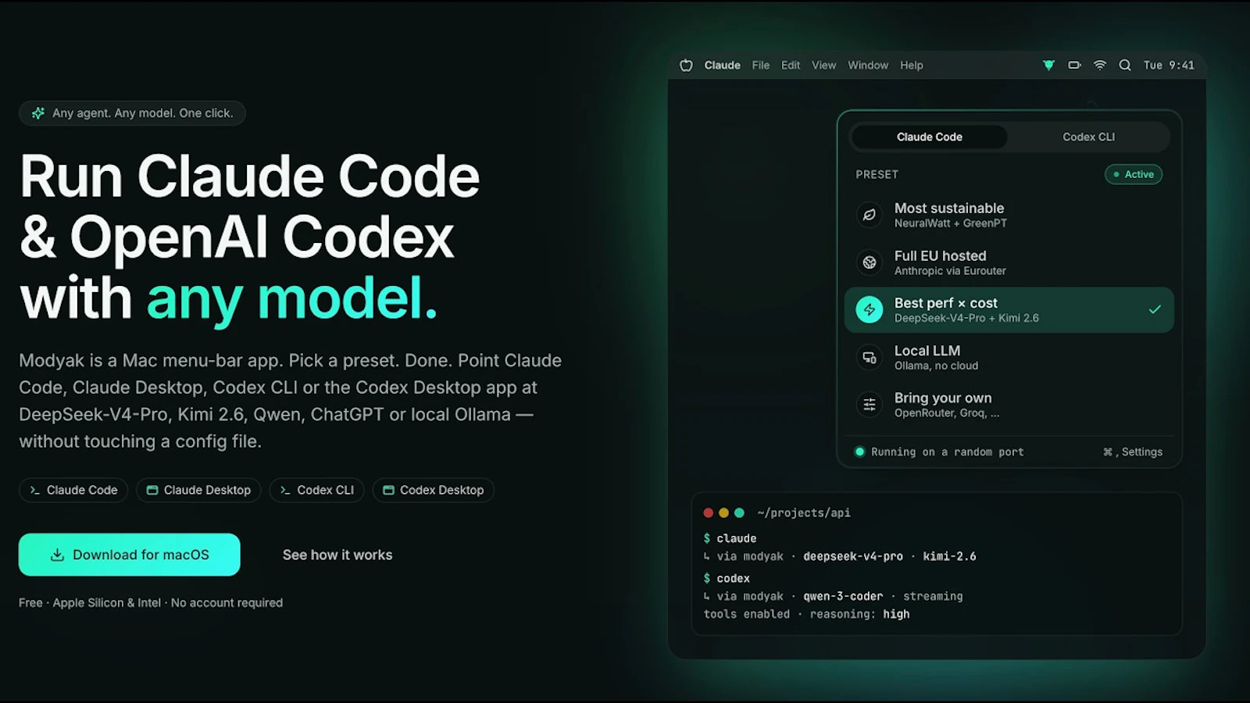Open Settings in the preset panel
Viewport: 1250px width, 703px height.
pos(1132,452)
